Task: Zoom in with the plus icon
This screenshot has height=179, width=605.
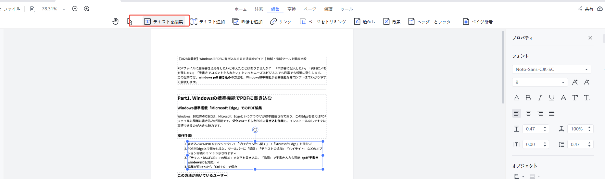Action: click(x=87, y=9)
